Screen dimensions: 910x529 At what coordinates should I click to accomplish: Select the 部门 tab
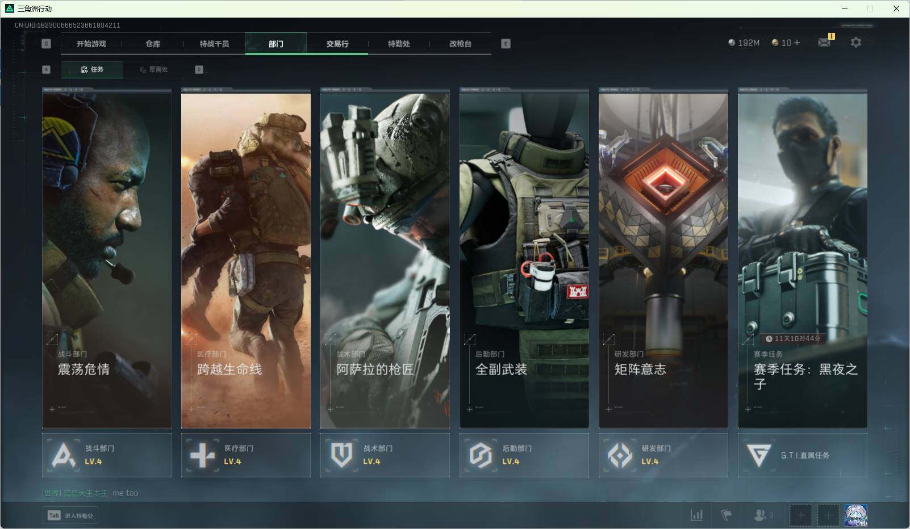point(276,44)
